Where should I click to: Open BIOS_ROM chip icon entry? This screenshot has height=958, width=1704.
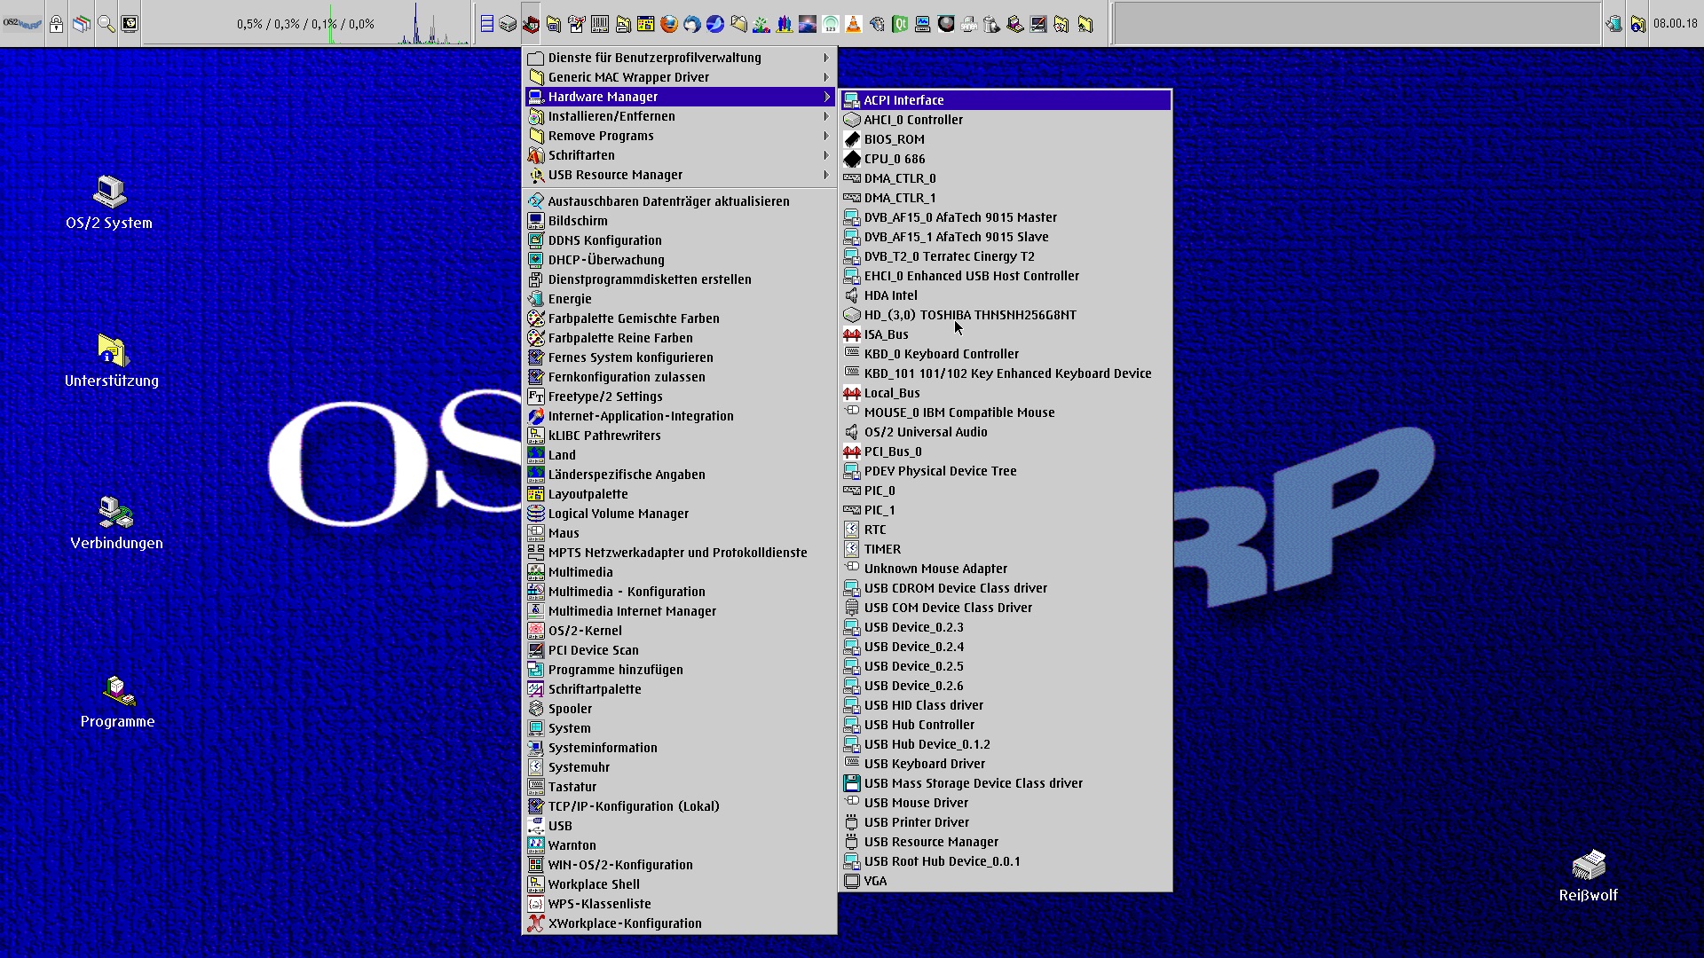(1006, 139)
